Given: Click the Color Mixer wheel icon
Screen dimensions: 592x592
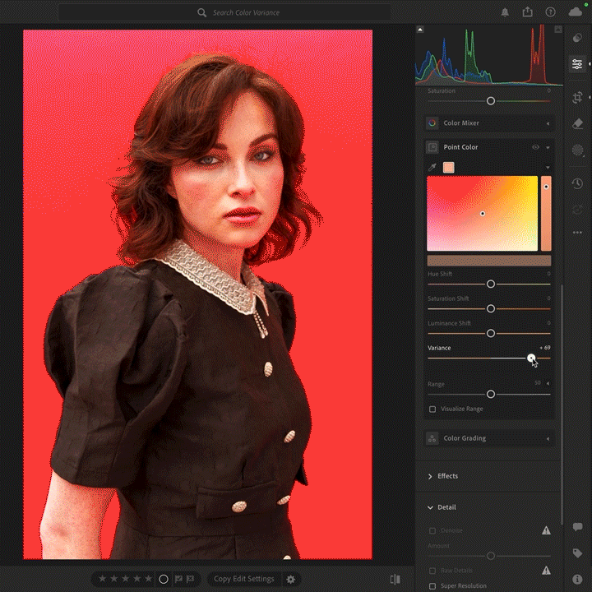Looking at the screenshot, I should click(432, 123).
